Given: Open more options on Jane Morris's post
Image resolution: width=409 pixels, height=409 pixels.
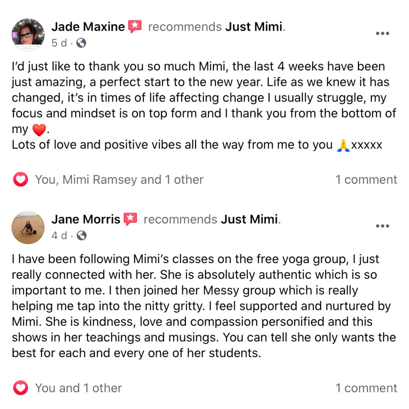Looking at the screenshot, I should 382,226.
